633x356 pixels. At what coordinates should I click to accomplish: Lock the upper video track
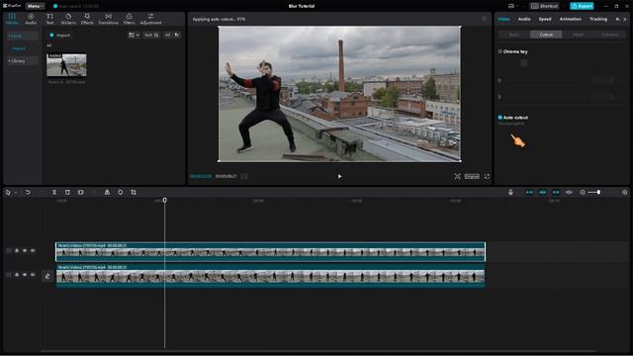(17, 250)
